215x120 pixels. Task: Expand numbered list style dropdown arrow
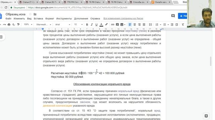point(161,25)
